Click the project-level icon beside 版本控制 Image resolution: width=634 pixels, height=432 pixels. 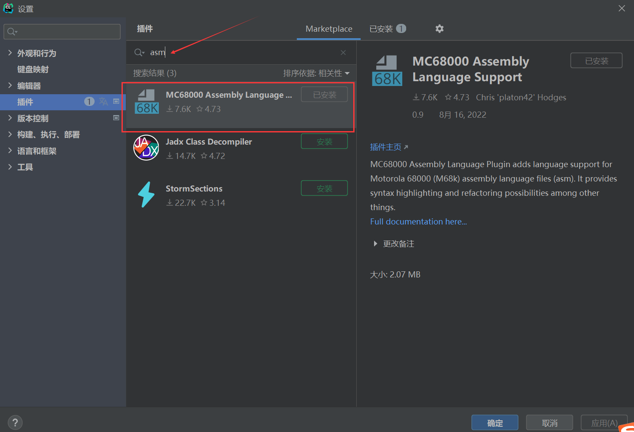coord(116,118)
